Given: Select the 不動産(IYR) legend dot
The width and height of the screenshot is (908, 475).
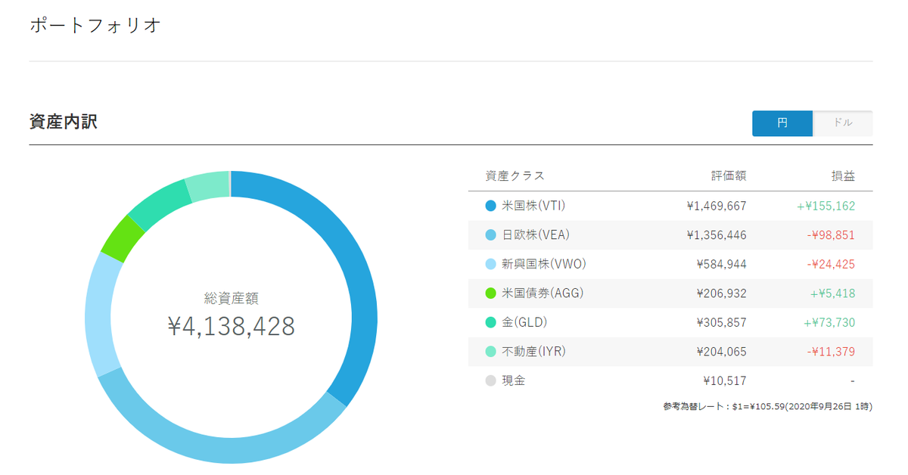Looking at the screenshot, I should click(x=490, y=352).
